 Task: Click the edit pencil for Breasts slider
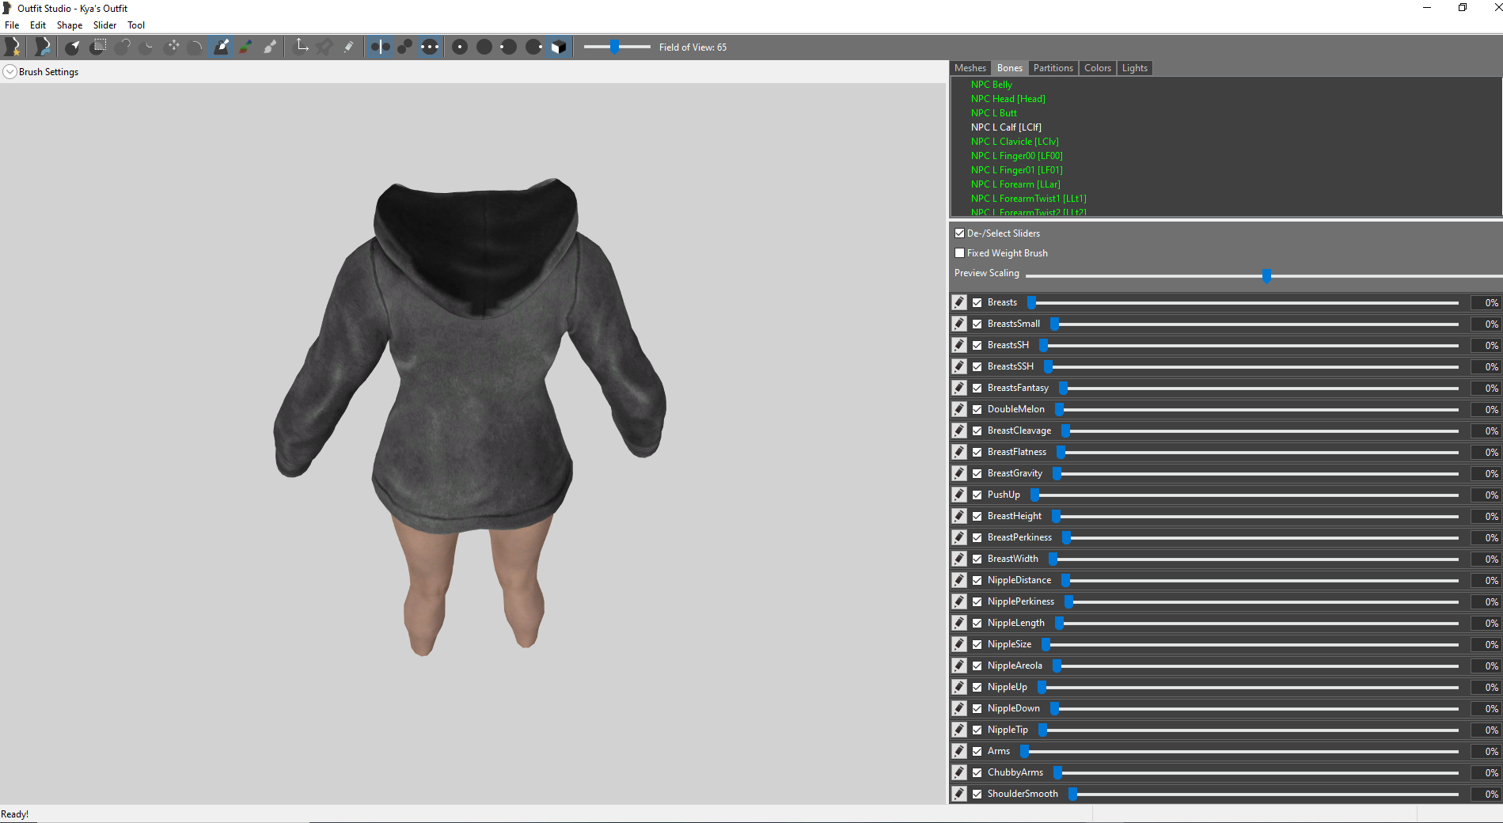[x=959, y=302]
